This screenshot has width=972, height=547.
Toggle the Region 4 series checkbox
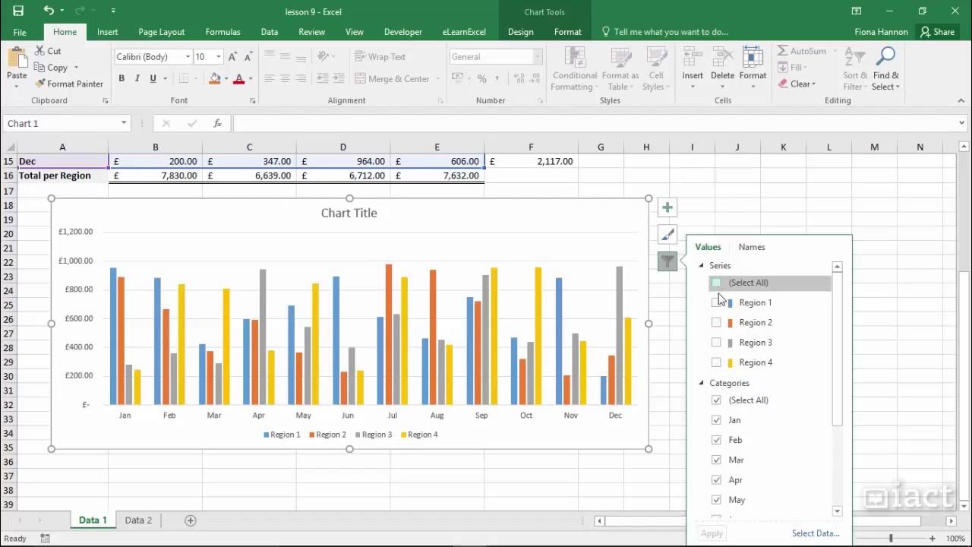click(x=716, y=362)
